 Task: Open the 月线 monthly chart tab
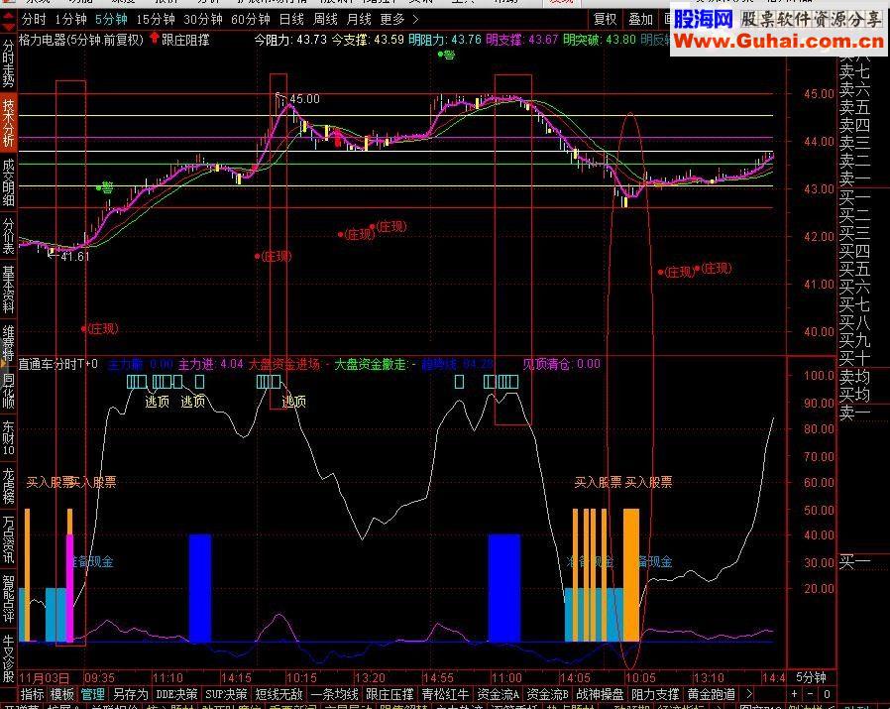tap(359, 19)
